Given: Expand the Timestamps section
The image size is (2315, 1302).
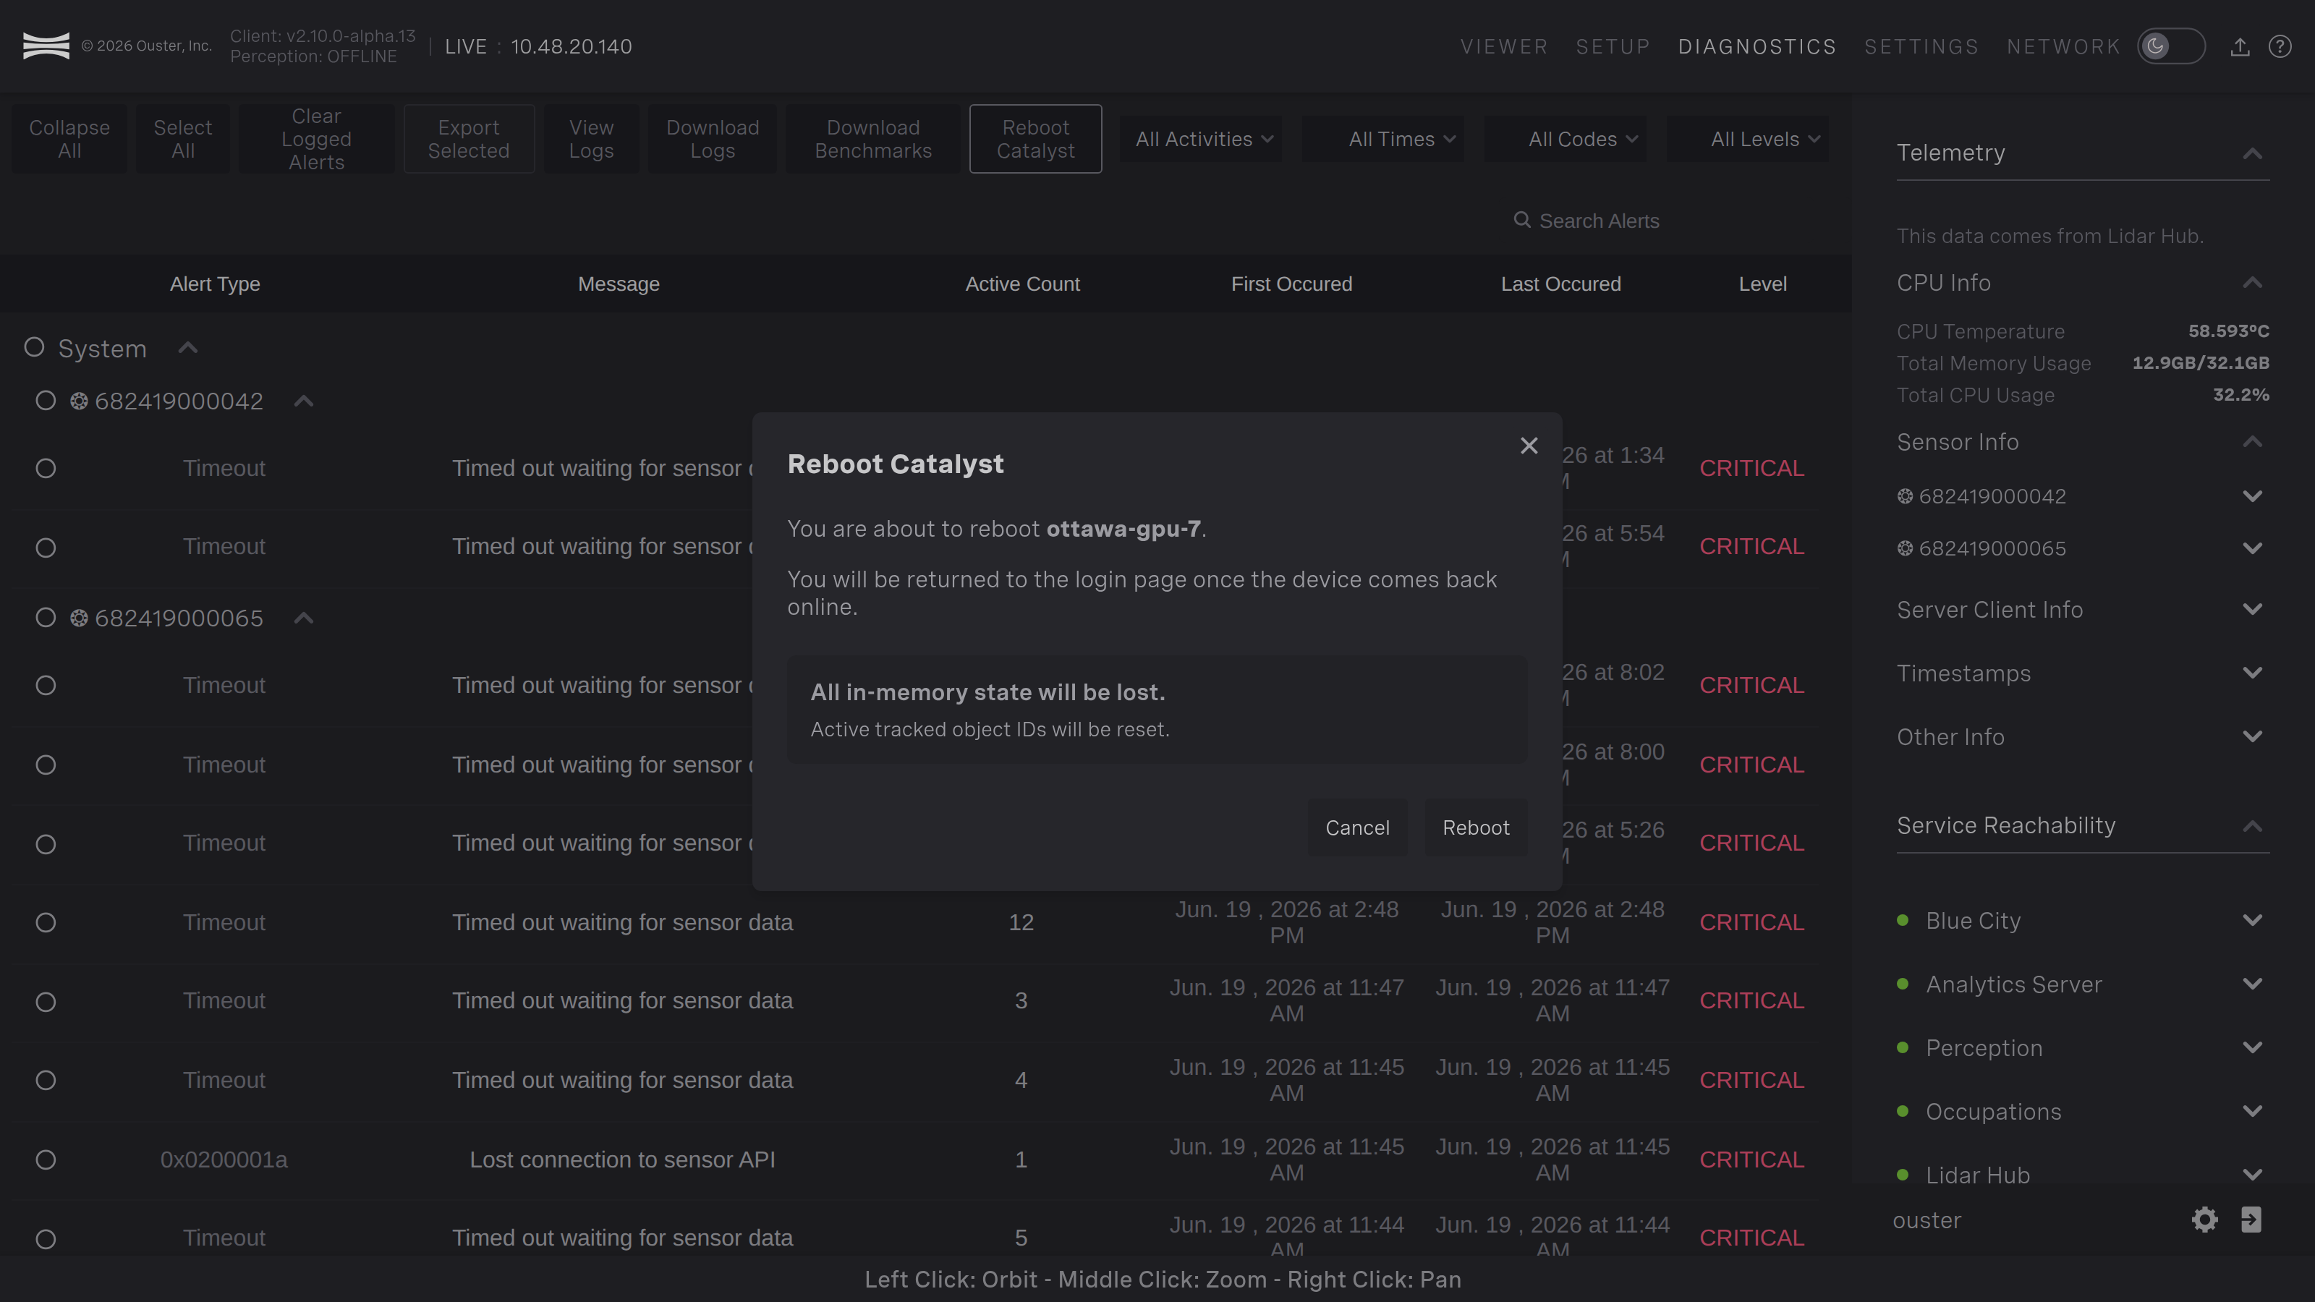Looking at the screenshot, I should point(2252,673).
